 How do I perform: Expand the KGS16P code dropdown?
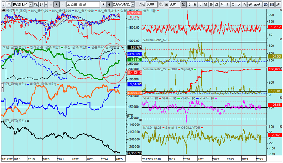(30, 4)
